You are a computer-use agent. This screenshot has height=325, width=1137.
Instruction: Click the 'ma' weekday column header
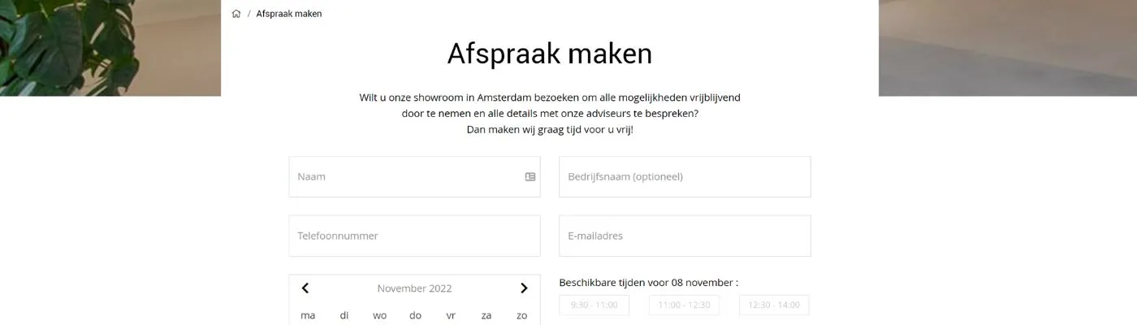[x=308, y=315]
